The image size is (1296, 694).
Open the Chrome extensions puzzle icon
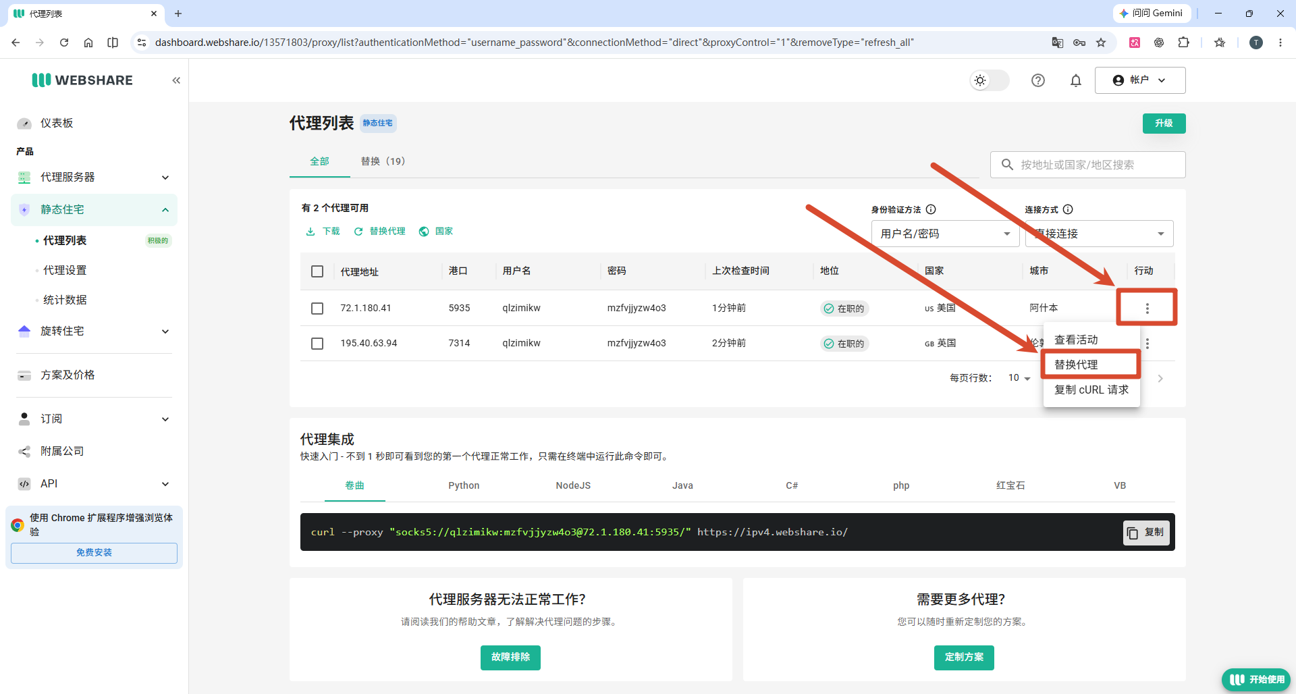(1183, 43)
